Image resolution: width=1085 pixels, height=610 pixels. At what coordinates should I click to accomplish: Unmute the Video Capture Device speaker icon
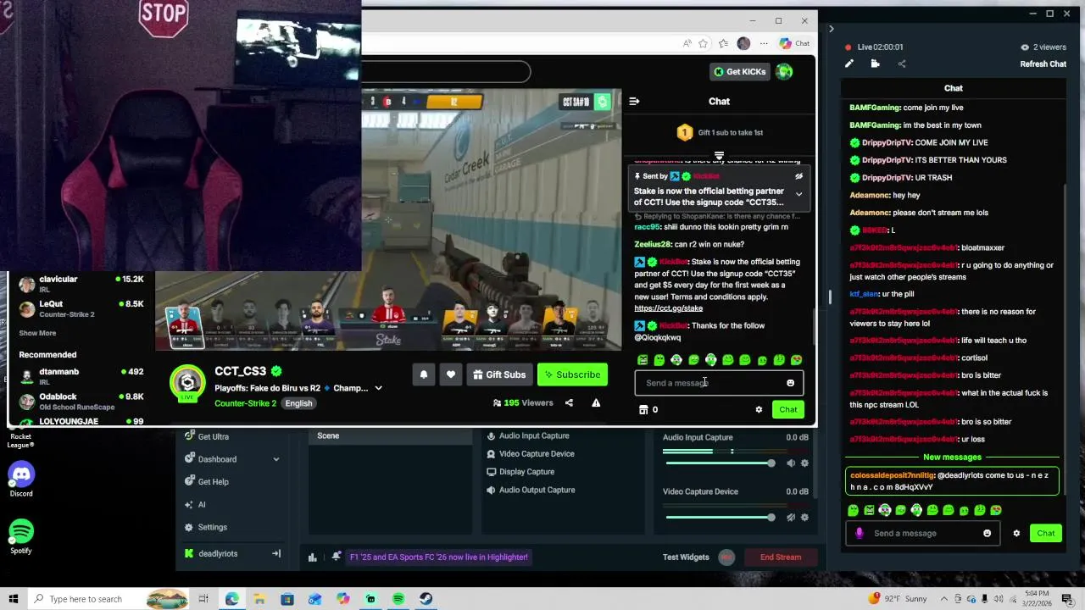(x=791, y=518)
